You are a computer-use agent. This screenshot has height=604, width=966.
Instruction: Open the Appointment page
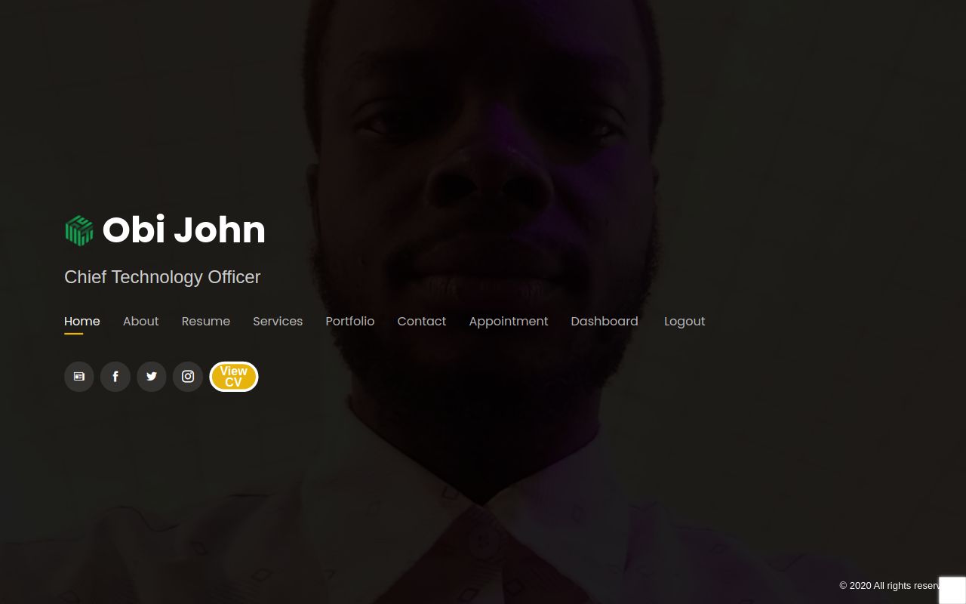[509, 321]
